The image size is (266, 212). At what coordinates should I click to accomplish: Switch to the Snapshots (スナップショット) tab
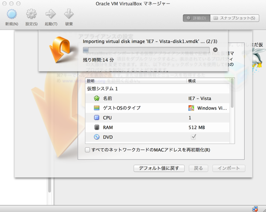[235, 18]
